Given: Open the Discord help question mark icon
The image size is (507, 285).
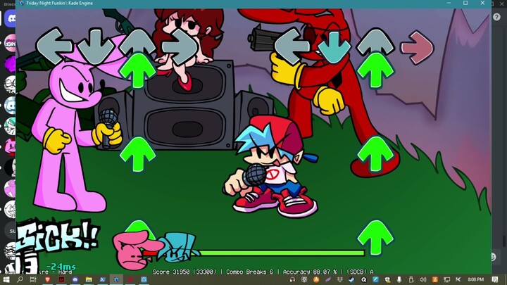Looking at the screenshot, I should pos(496,17).
